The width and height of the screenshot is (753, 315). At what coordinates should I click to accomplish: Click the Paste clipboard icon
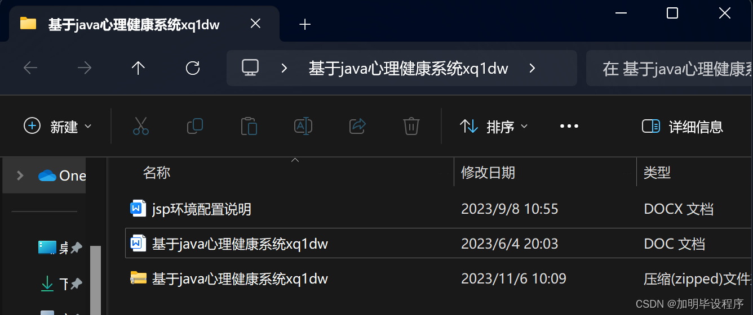coord(249,126)
